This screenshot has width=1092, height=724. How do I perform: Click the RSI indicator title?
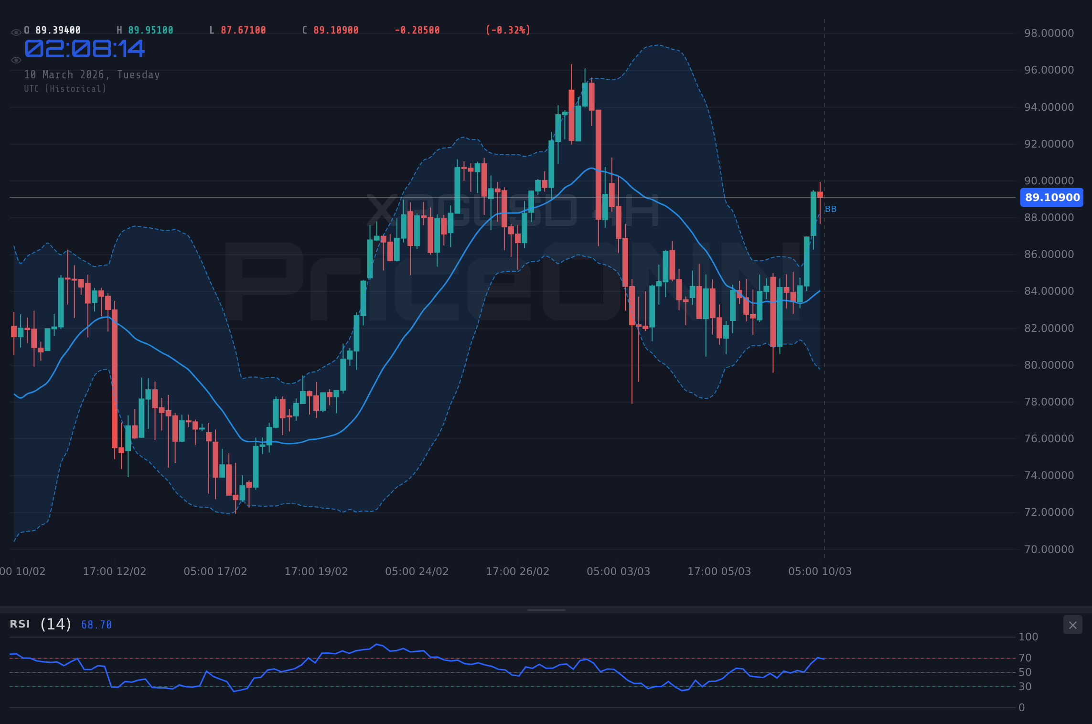click(x=20, y=624)
